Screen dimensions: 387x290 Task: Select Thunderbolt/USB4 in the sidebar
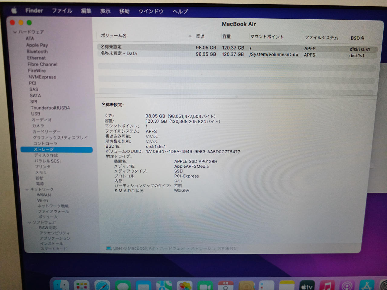point(50,108)
